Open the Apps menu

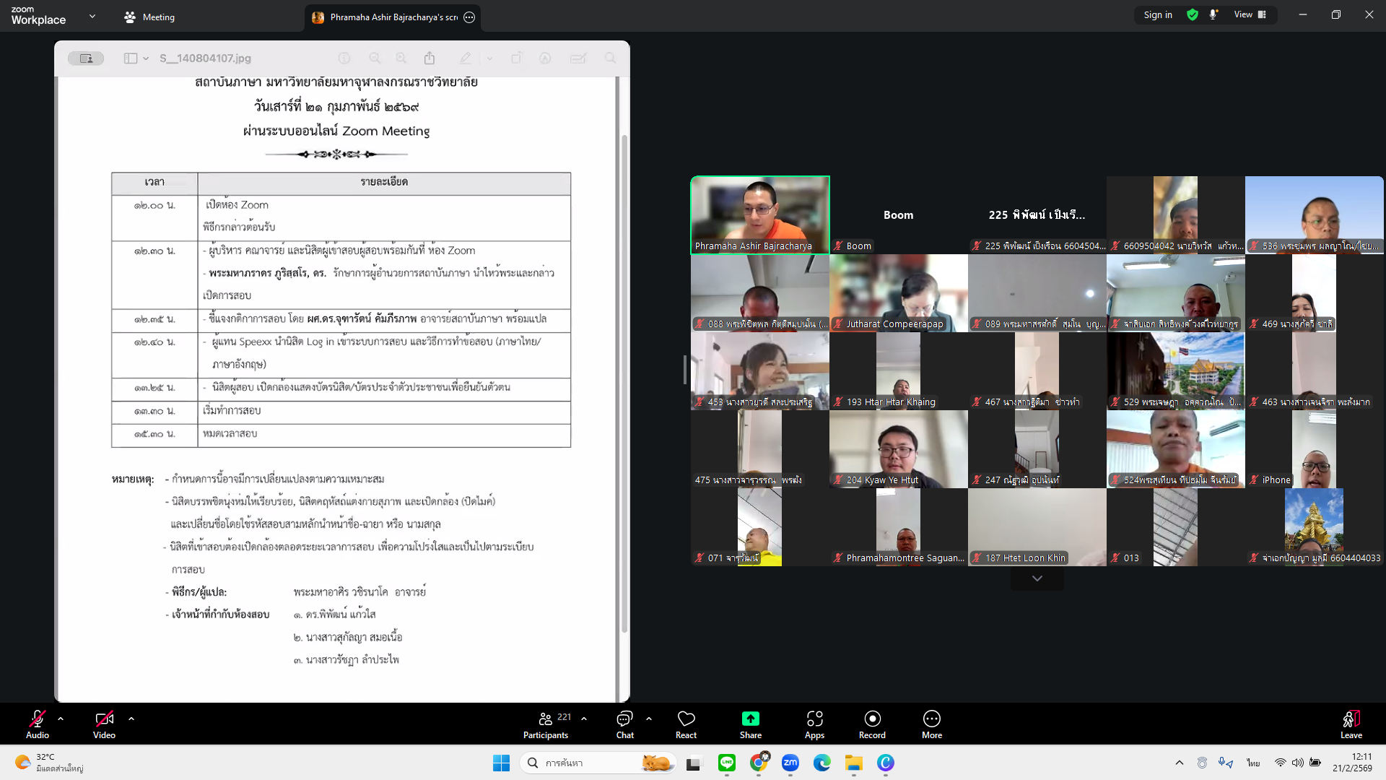814,719
